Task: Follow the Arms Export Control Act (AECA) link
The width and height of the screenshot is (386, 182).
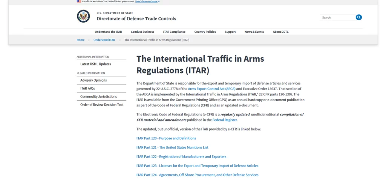Action: 212,89
